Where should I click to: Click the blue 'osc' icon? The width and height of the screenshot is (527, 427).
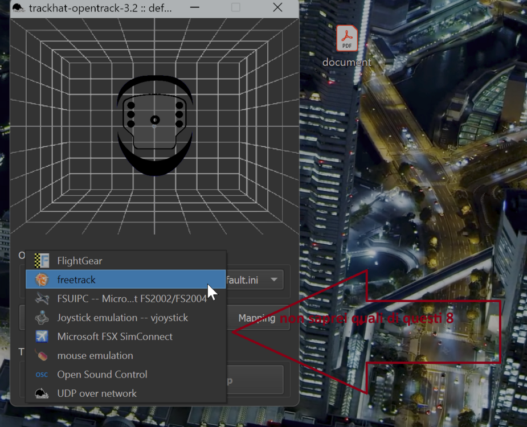tap(40, 375)
